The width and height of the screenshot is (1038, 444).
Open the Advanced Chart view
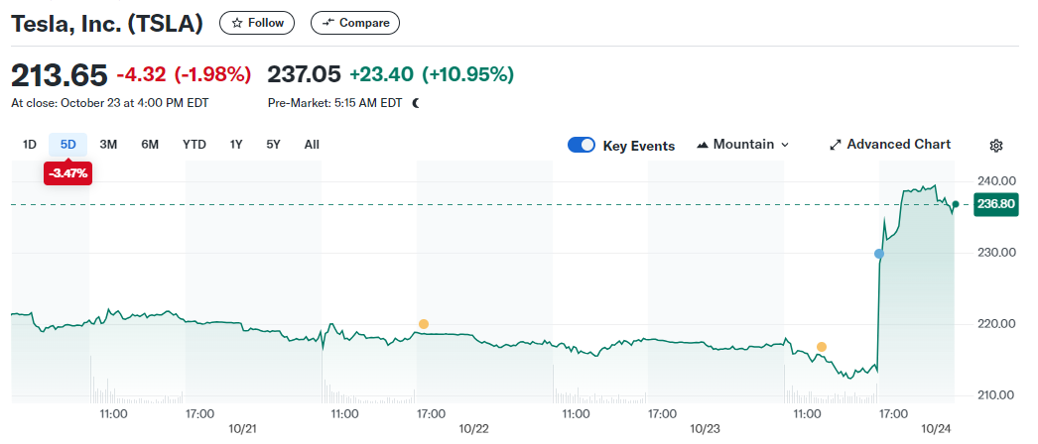(890, 145)
